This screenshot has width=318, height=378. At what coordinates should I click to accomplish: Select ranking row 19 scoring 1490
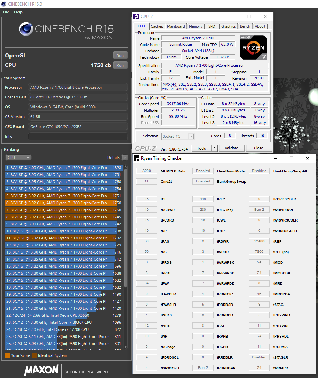click(64, 294)
